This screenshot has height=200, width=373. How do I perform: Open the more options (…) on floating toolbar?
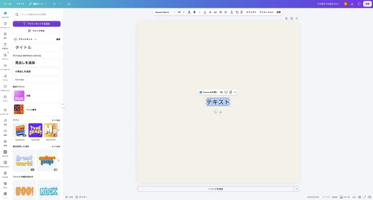235,92
